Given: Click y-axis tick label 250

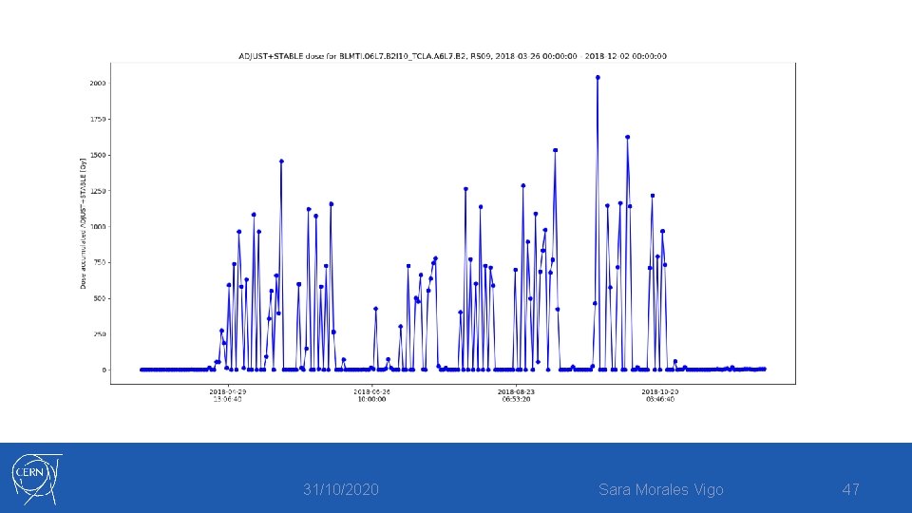Looking at the screenshot, I should 99,334.
